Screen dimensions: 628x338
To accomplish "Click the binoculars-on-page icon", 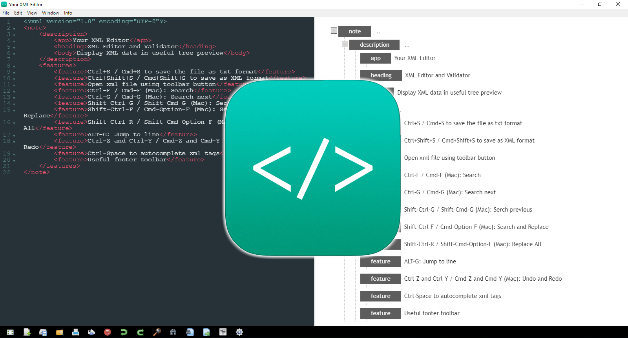I will [x=190, y=332].
